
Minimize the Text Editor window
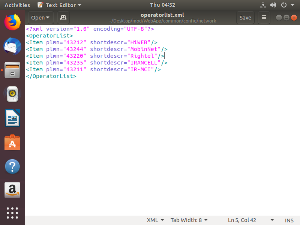point(279,18)
